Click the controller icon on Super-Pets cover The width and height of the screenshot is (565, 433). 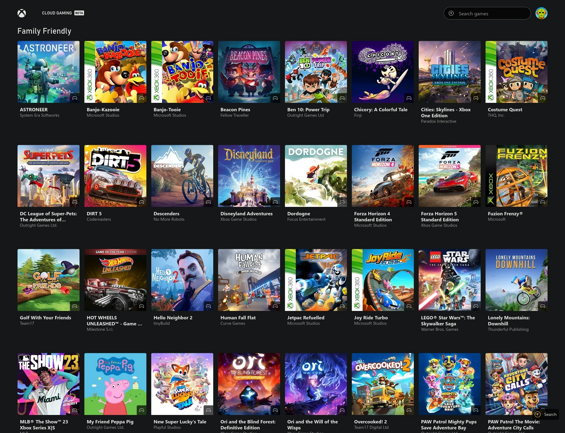coord(75,202)
